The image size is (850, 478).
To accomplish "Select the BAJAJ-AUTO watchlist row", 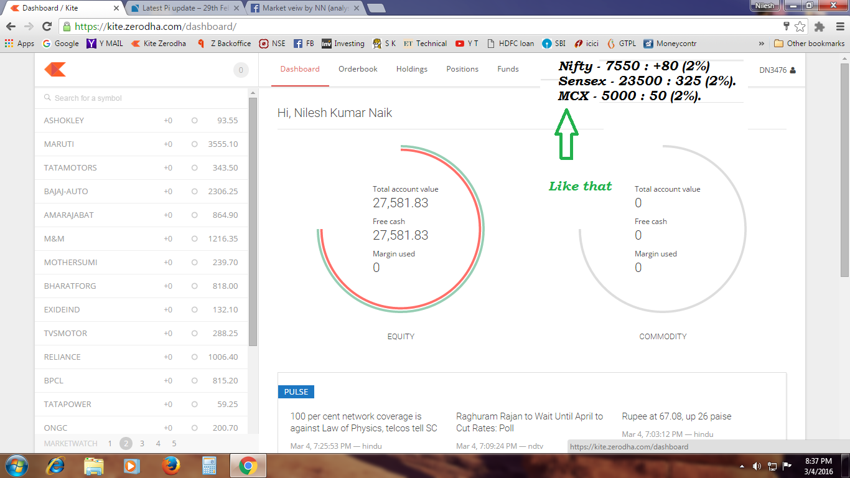I will 141,191.
